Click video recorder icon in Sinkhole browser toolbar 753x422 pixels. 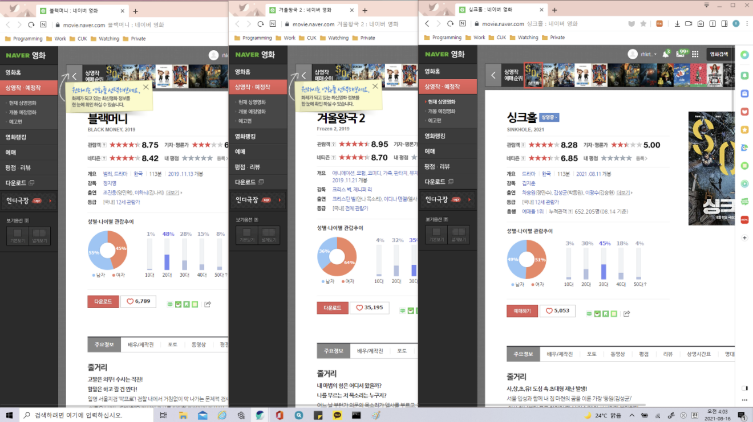(689, 24)
